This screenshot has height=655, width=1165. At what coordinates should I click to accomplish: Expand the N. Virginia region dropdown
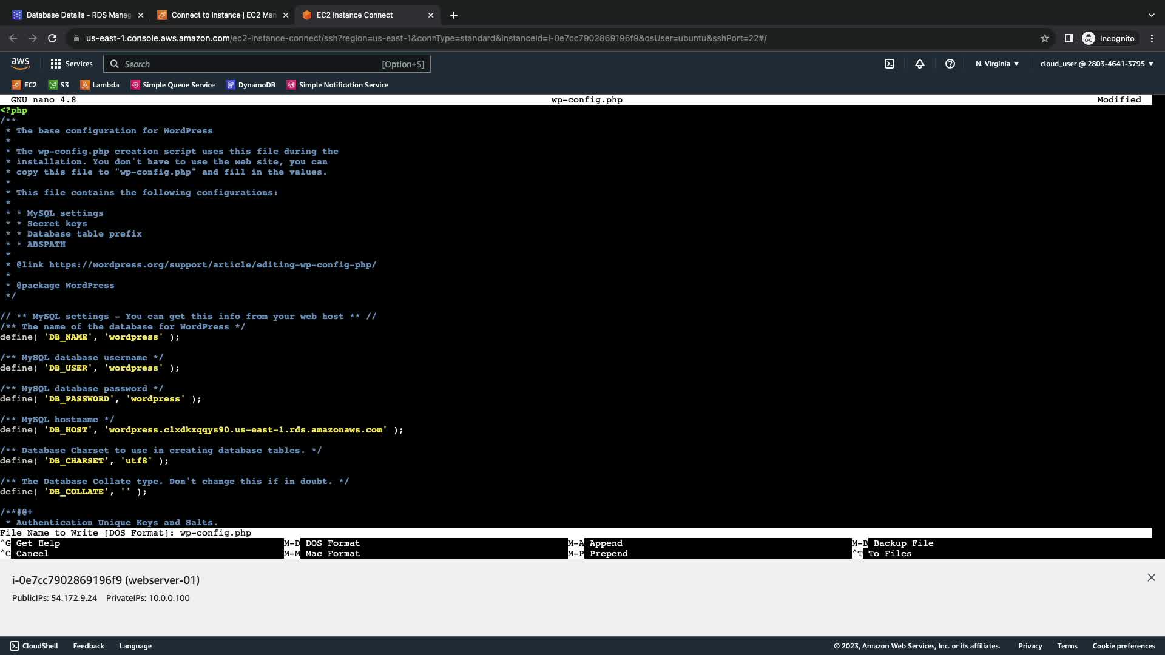(997, 64)
